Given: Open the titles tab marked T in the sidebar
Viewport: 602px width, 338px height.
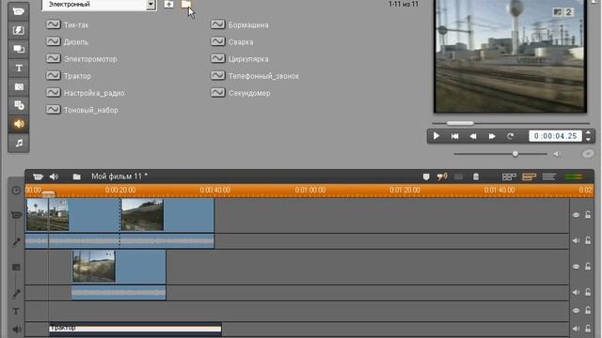Looking at the screenshot, I should coord(19,68).
